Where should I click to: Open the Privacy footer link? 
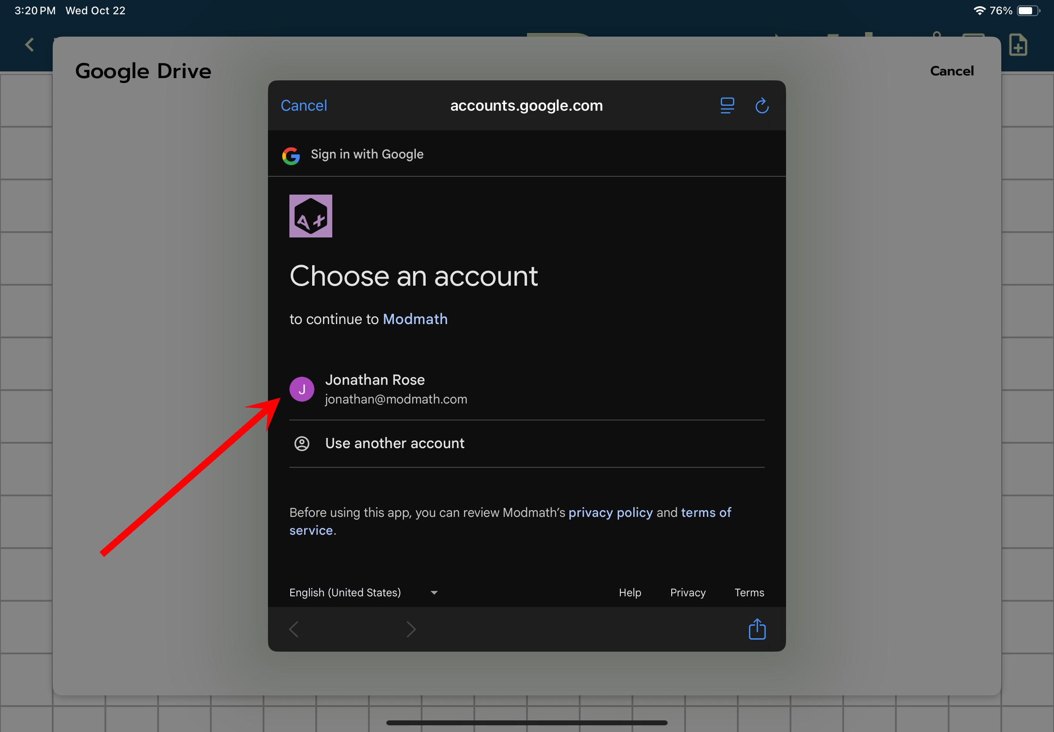click(687, 593)
